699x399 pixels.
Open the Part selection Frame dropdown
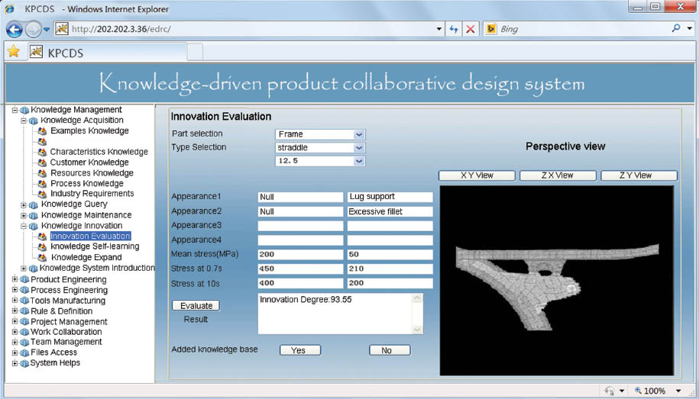pyautogui.click(x=359, y=134)
